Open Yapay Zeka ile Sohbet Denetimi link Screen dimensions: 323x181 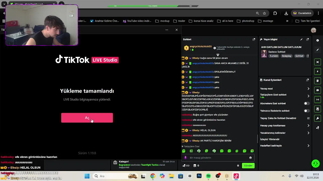click(285, 118)
